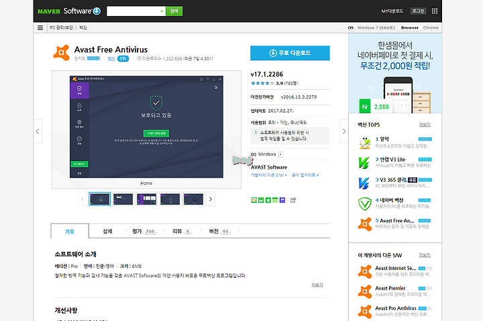Click the 백신 category link under title
The width and height of the screenshot is (483, 321).
[x=111, y=58]
